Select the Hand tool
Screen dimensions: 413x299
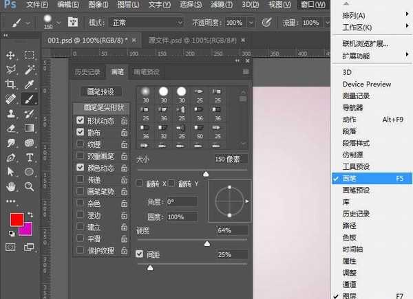tap(11, 187)
